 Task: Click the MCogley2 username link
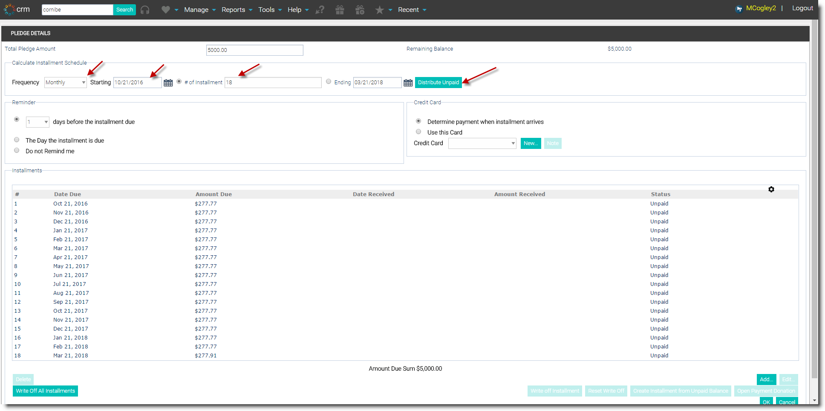[x=761, y=8]
